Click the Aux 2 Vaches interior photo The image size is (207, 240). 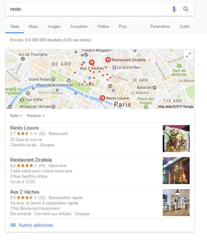coord(176,202)
